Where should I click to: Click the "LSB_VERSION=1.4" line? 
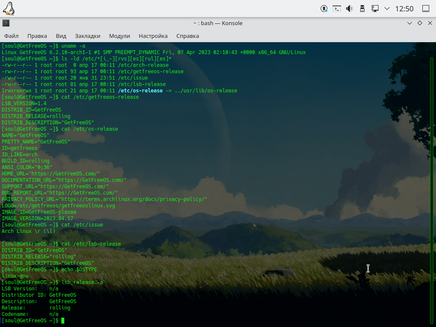point(24,103)
